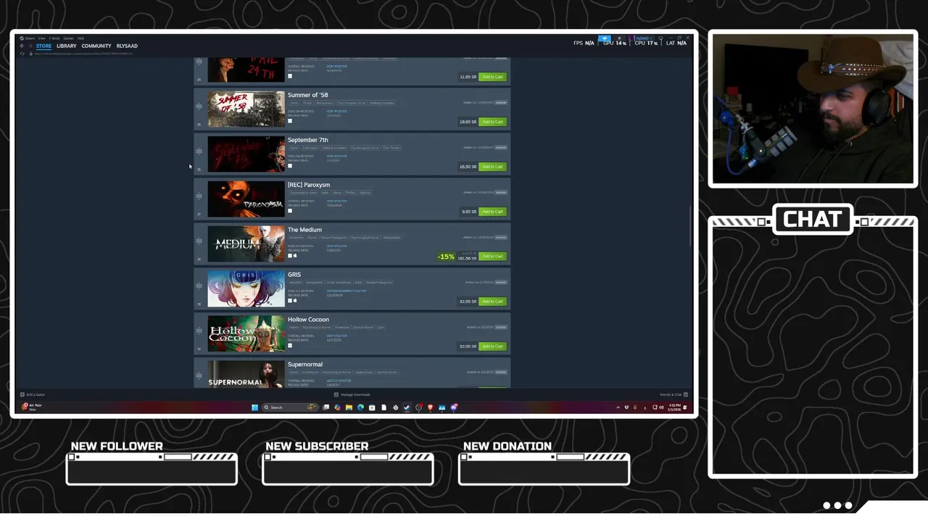The height and width of the screenshot is (522, 928).
Task: Open Friends & Chat in Steam footer
Action: [x=674, y=394]
